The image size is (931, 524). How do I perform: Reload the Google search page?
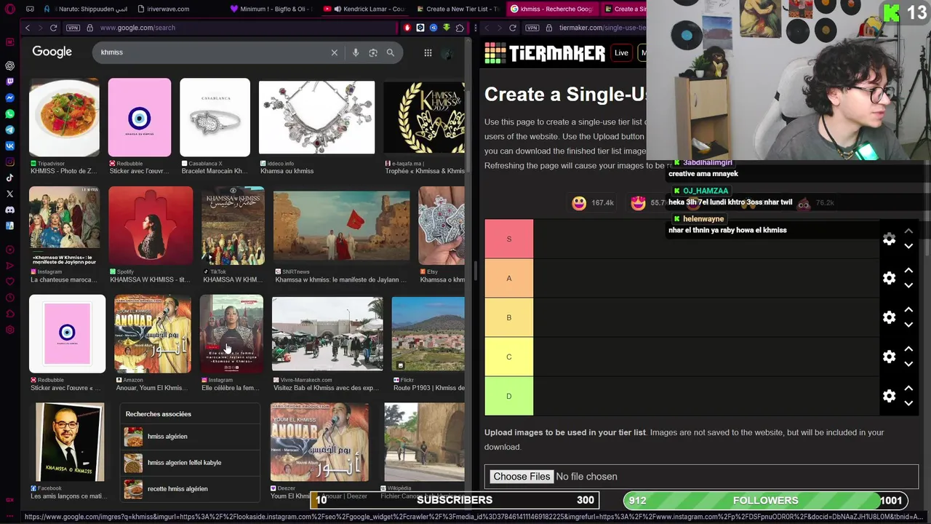(53, 28)
